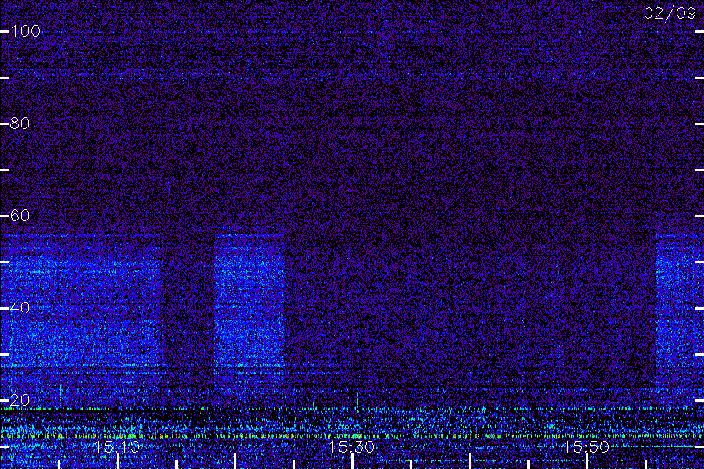
Task: Click the 15:30 time label
Action: pyautogui.click(x=351, y=446)
